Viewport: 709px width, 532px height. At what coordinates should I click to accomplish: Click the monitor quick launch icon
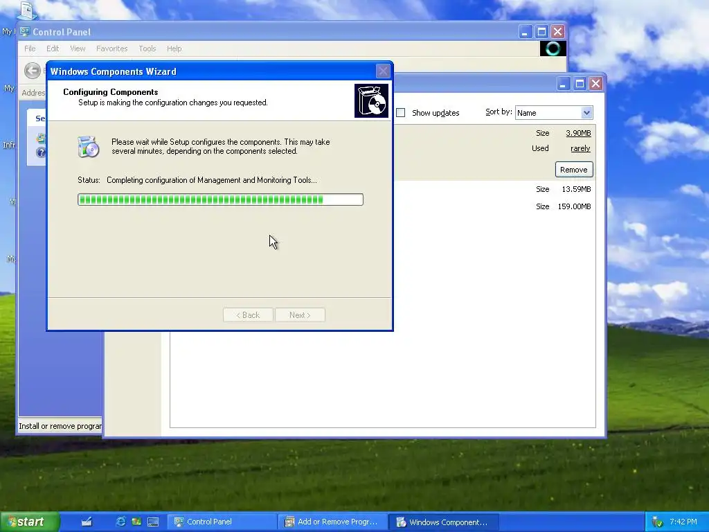(x=153, y=522)
